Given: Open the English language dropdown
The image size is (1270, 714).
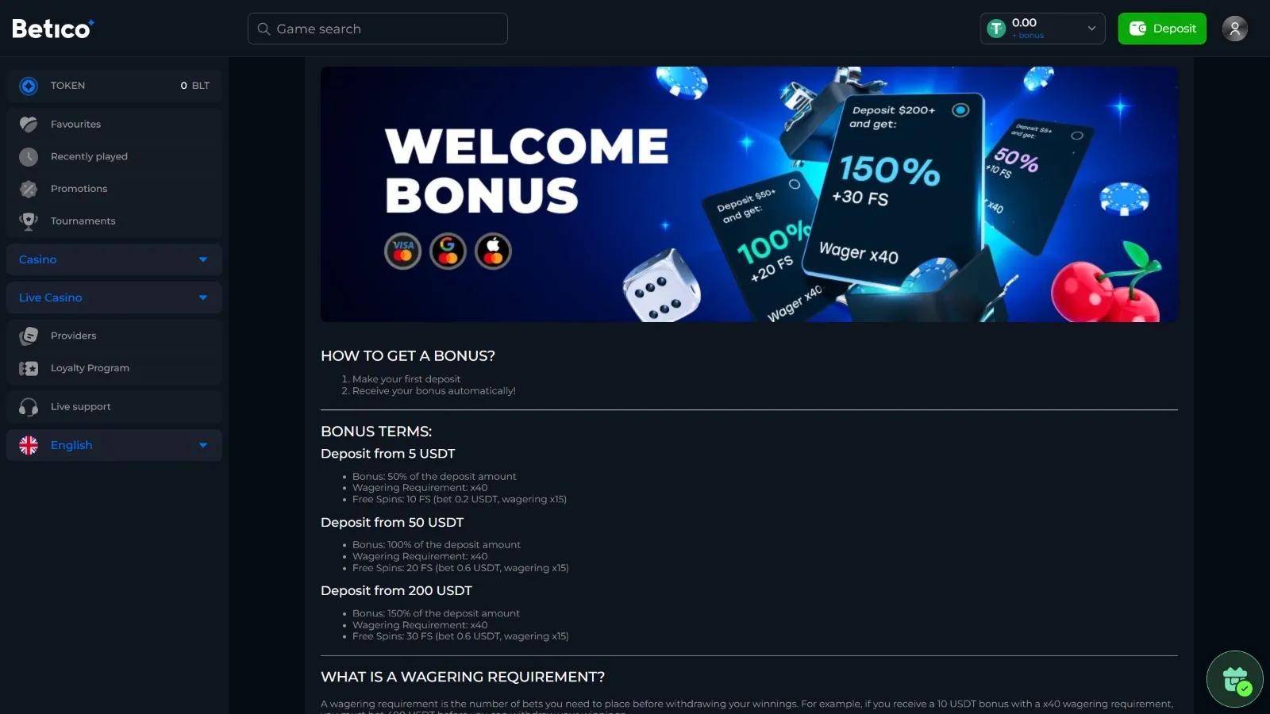Looking at the screenshot, I should point(114,445).
